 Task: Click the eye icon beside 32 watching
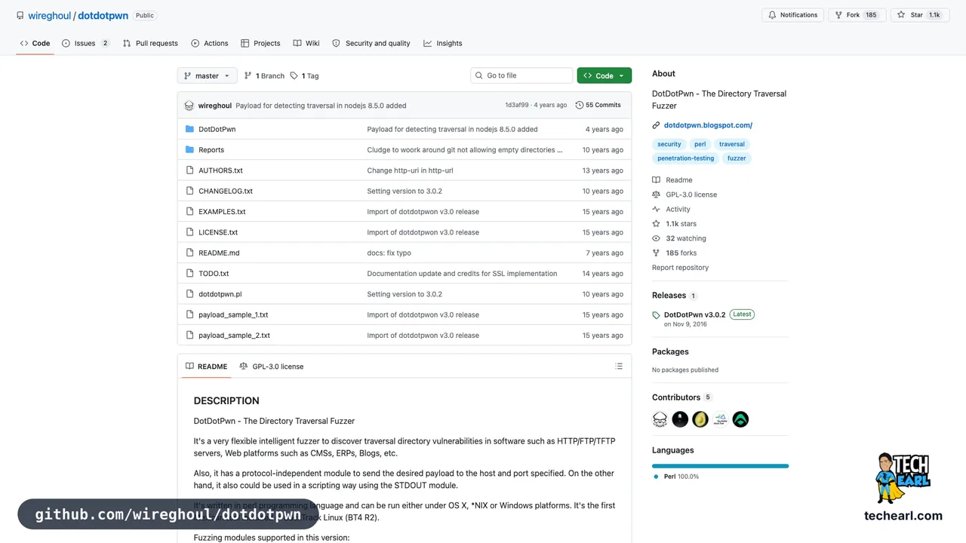click(x=657, y=238)
